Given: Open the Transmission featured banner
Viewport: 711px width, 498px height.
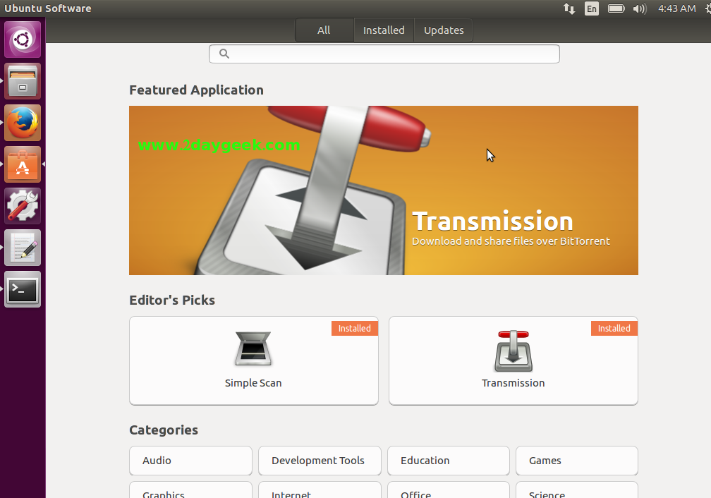Looking at the screenshot, I should point(384,190).
